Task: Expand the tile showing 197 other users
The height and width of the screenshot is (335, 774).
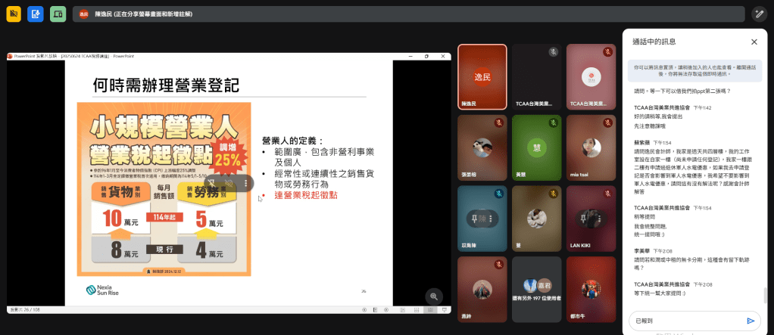Action: click(536, 290)
